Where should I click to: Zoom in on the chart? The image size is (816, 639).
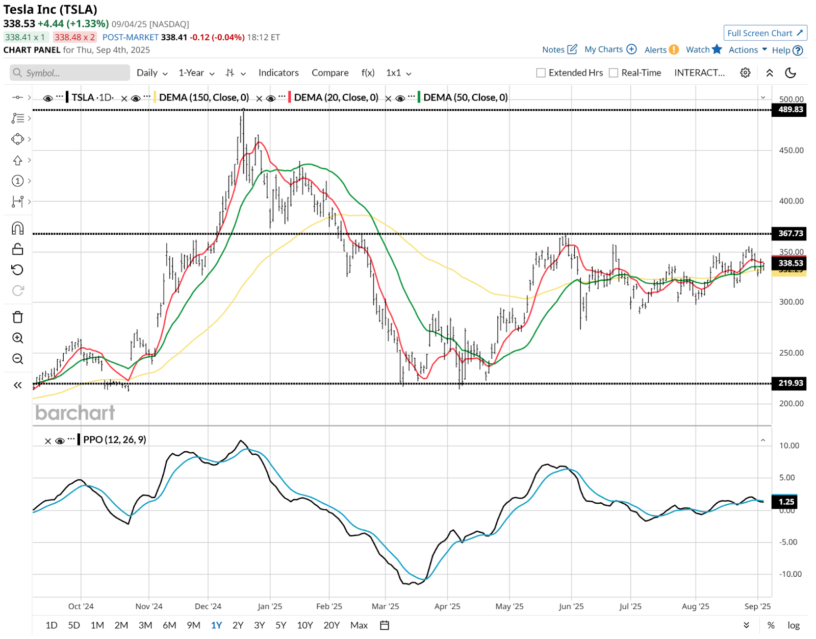[17, 338]
